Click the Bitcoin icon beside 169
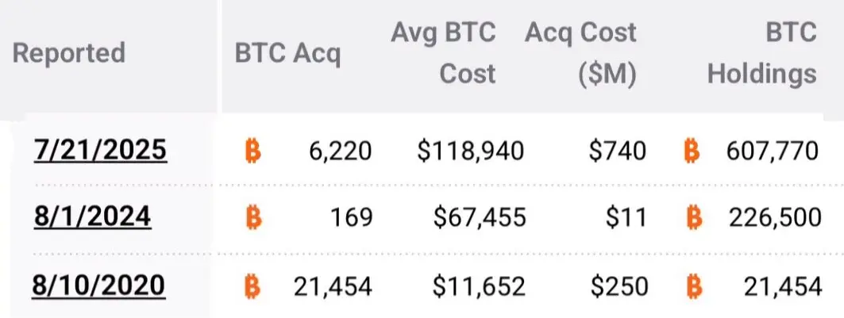This screenshot has height=318, width=844. tap(253, 218)
